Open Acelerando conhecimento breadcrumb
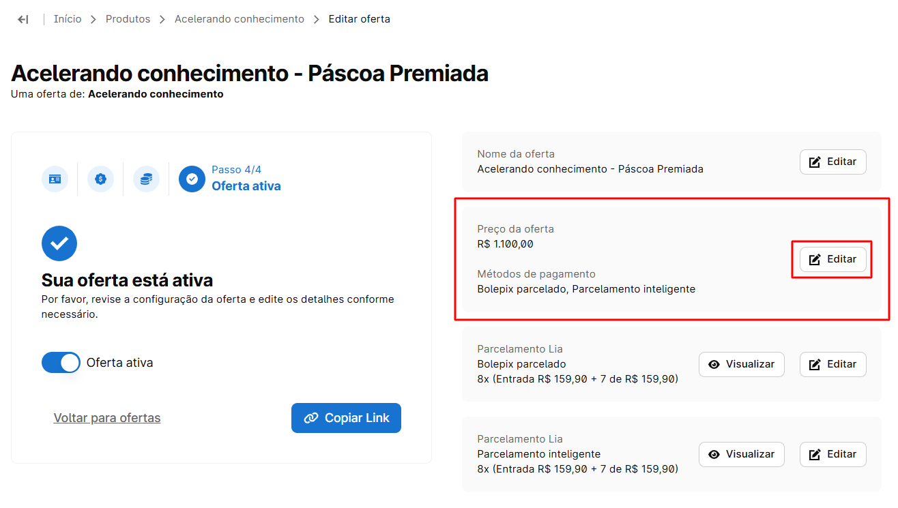898x508 pixels. click(240, 19)
